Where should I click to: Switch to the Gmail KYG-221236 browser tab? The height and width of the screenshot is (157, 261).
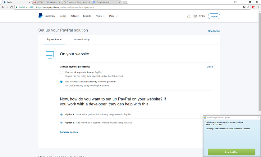click(47, 2)
